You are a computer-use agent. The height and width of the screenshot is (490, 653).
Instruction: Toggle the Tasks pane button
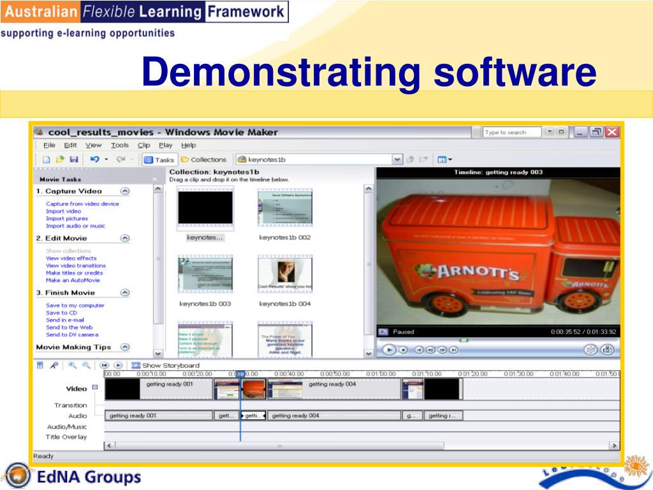(159, 160)
